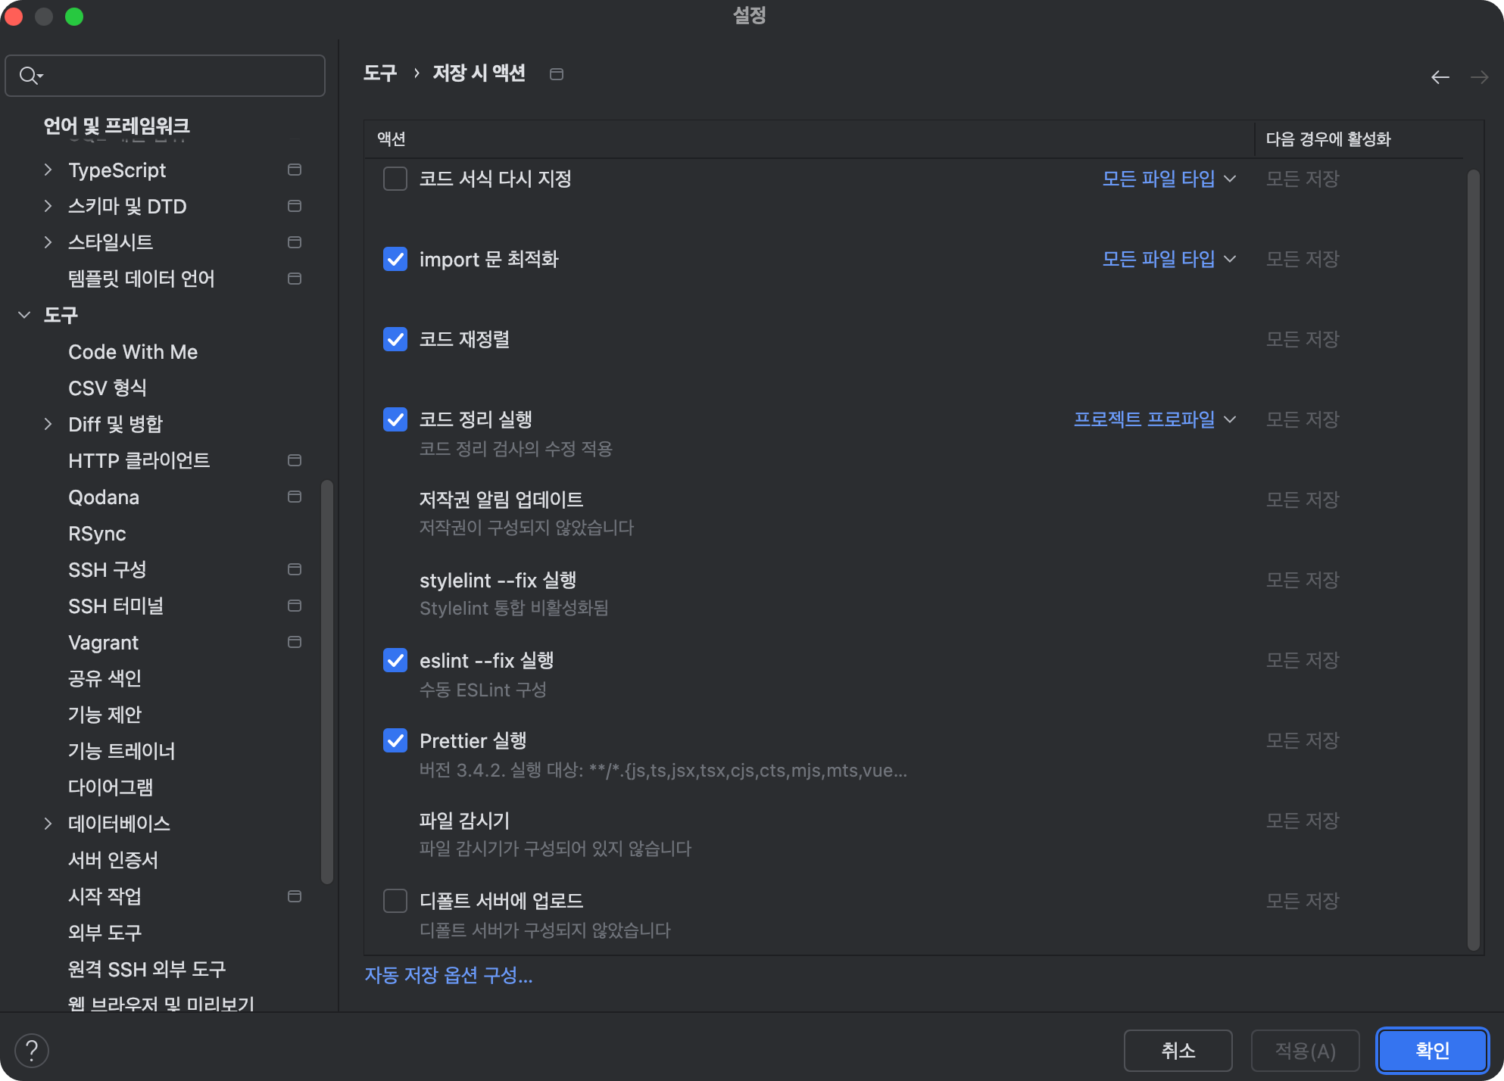Enable 코드 서식 다시 지정 checkbox

tap(395, 179)
